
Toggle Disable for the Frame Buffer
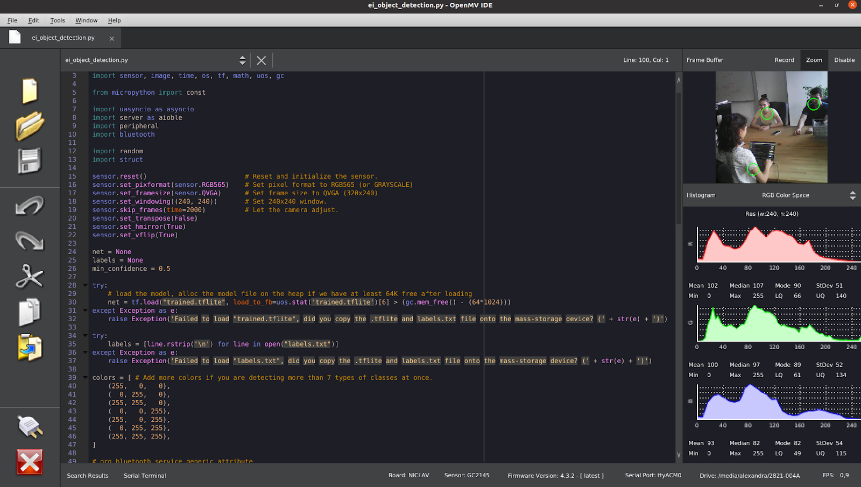pos(844,60)
